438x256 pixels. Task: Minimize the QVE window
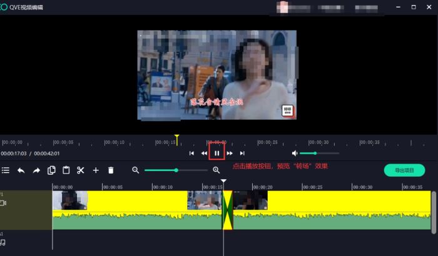[x=399, y=7]
